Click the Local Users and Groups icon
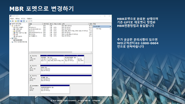The image size is (185, 104). pos(14,33)
